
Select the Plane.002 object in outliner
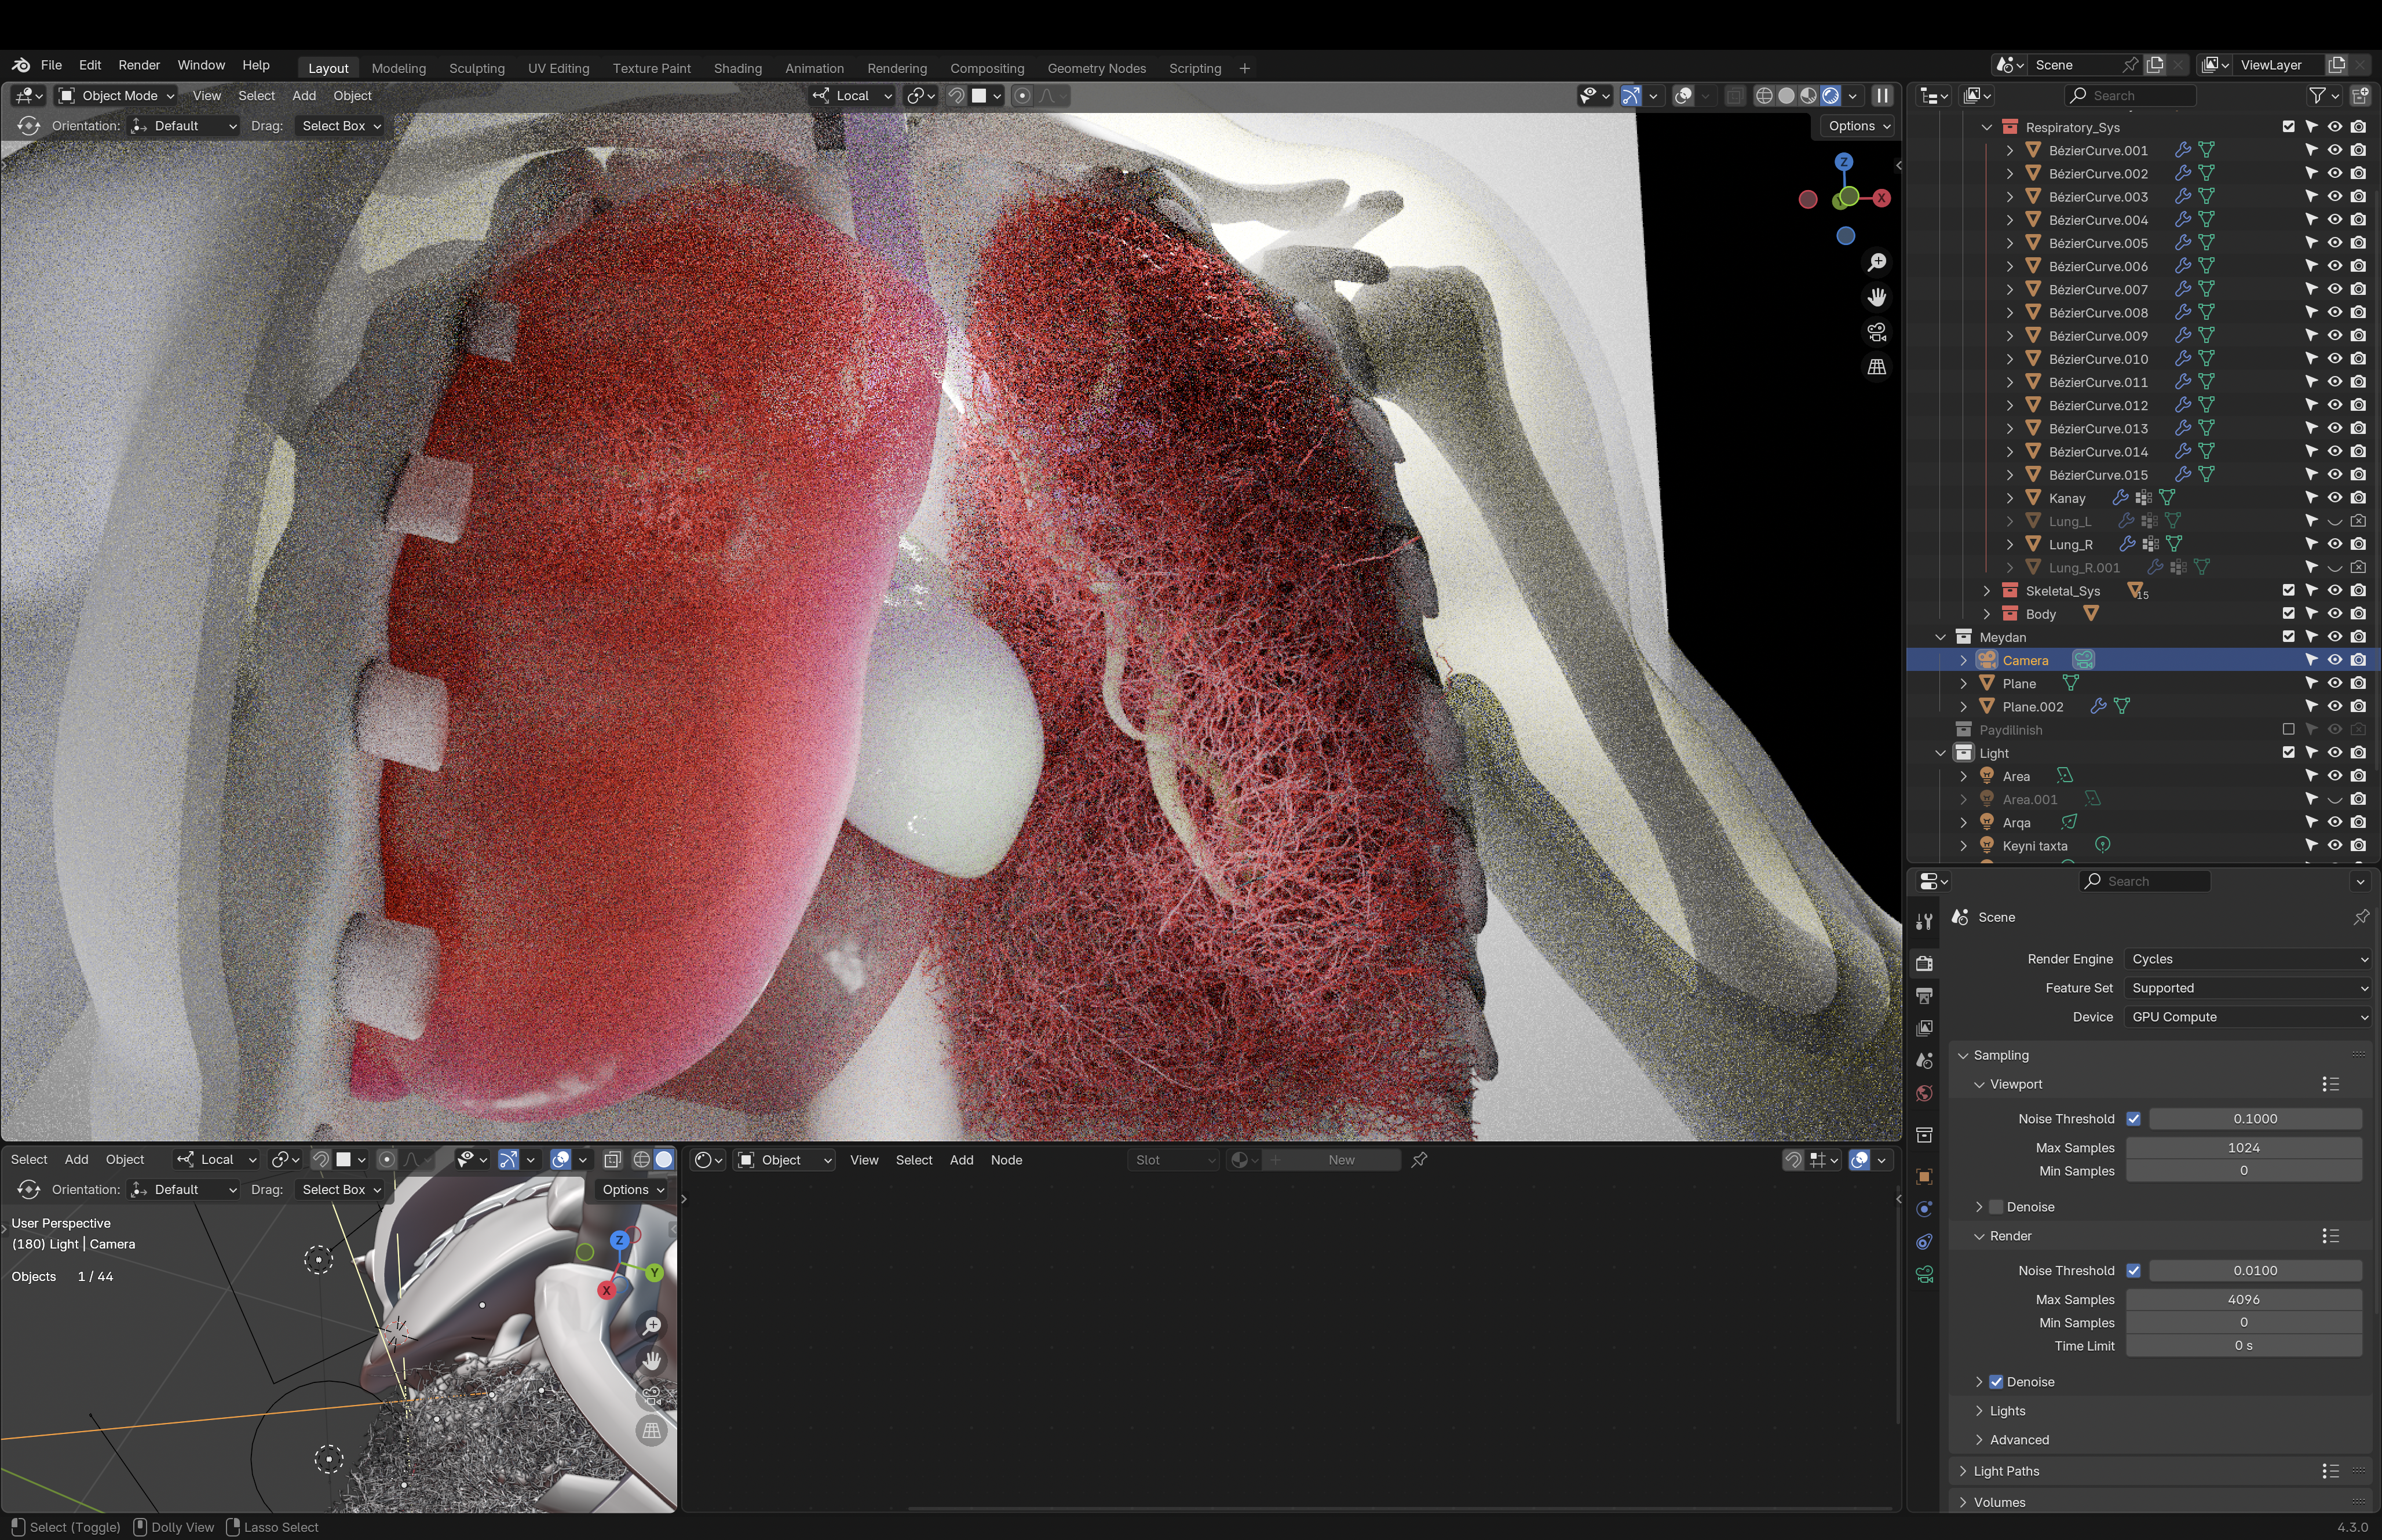coord(2032,707)
